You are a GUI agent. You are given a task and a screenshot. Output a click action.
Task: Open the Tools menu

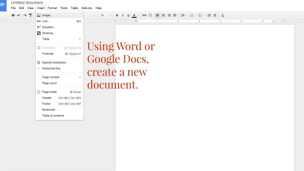point(63,8)
